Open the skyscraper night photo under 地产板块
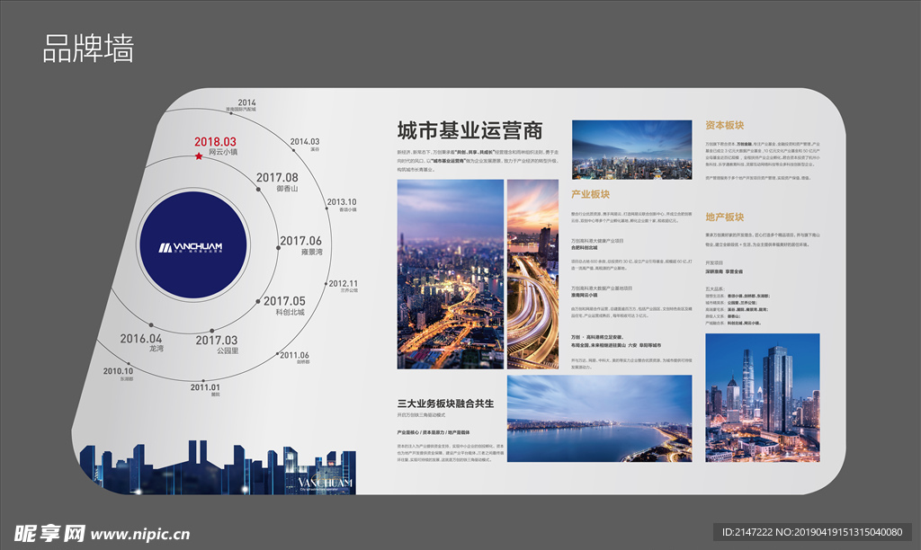Image resolution: width=921 pixels, height=550 pixels. click(x=762, y=397)
